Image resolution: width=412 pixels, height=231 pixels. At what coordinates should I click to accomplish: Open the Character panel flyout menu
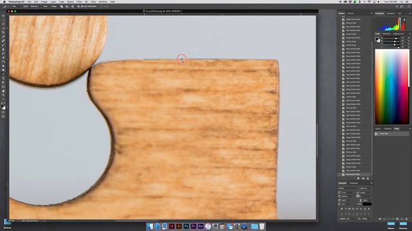pos(371,183)
